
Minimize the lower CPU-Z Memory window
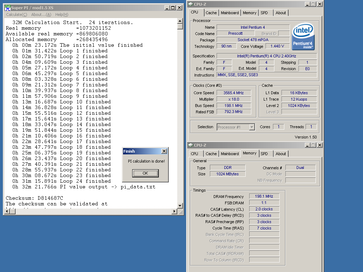pos(307,145)
